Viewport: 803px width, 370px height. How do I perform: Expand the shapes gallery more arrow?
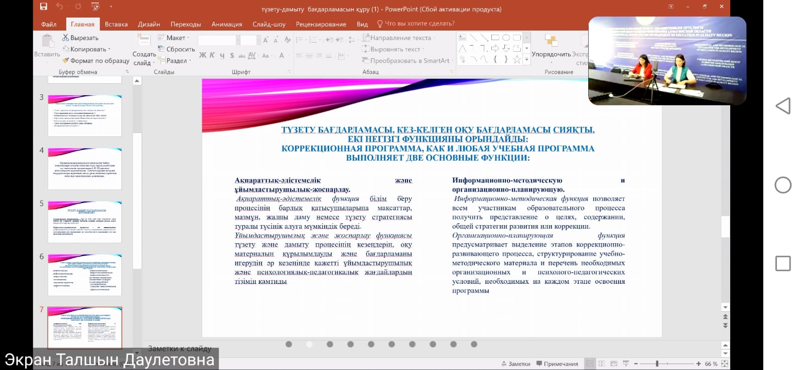click(x=526, y=59)
